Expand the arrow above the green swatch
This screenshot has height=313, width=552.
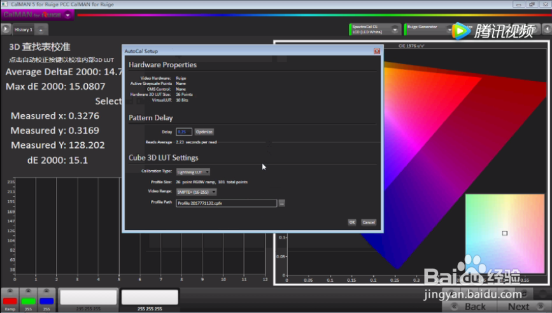[x=28, y=291]
